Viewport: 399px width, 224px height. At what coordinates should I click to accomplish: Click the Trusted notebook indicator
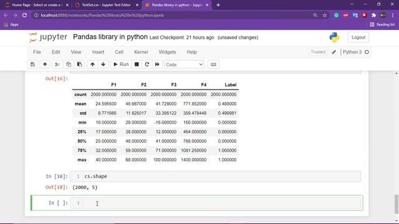pos(318,52)
